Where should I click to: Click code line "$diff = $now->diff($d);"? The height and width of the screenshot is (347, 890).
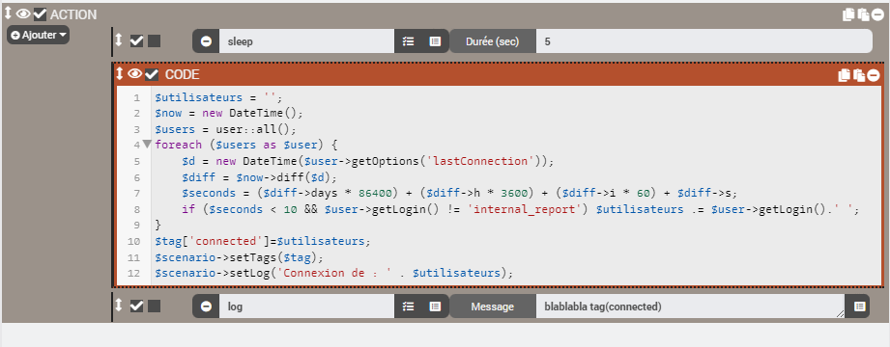tap(259, 177)
